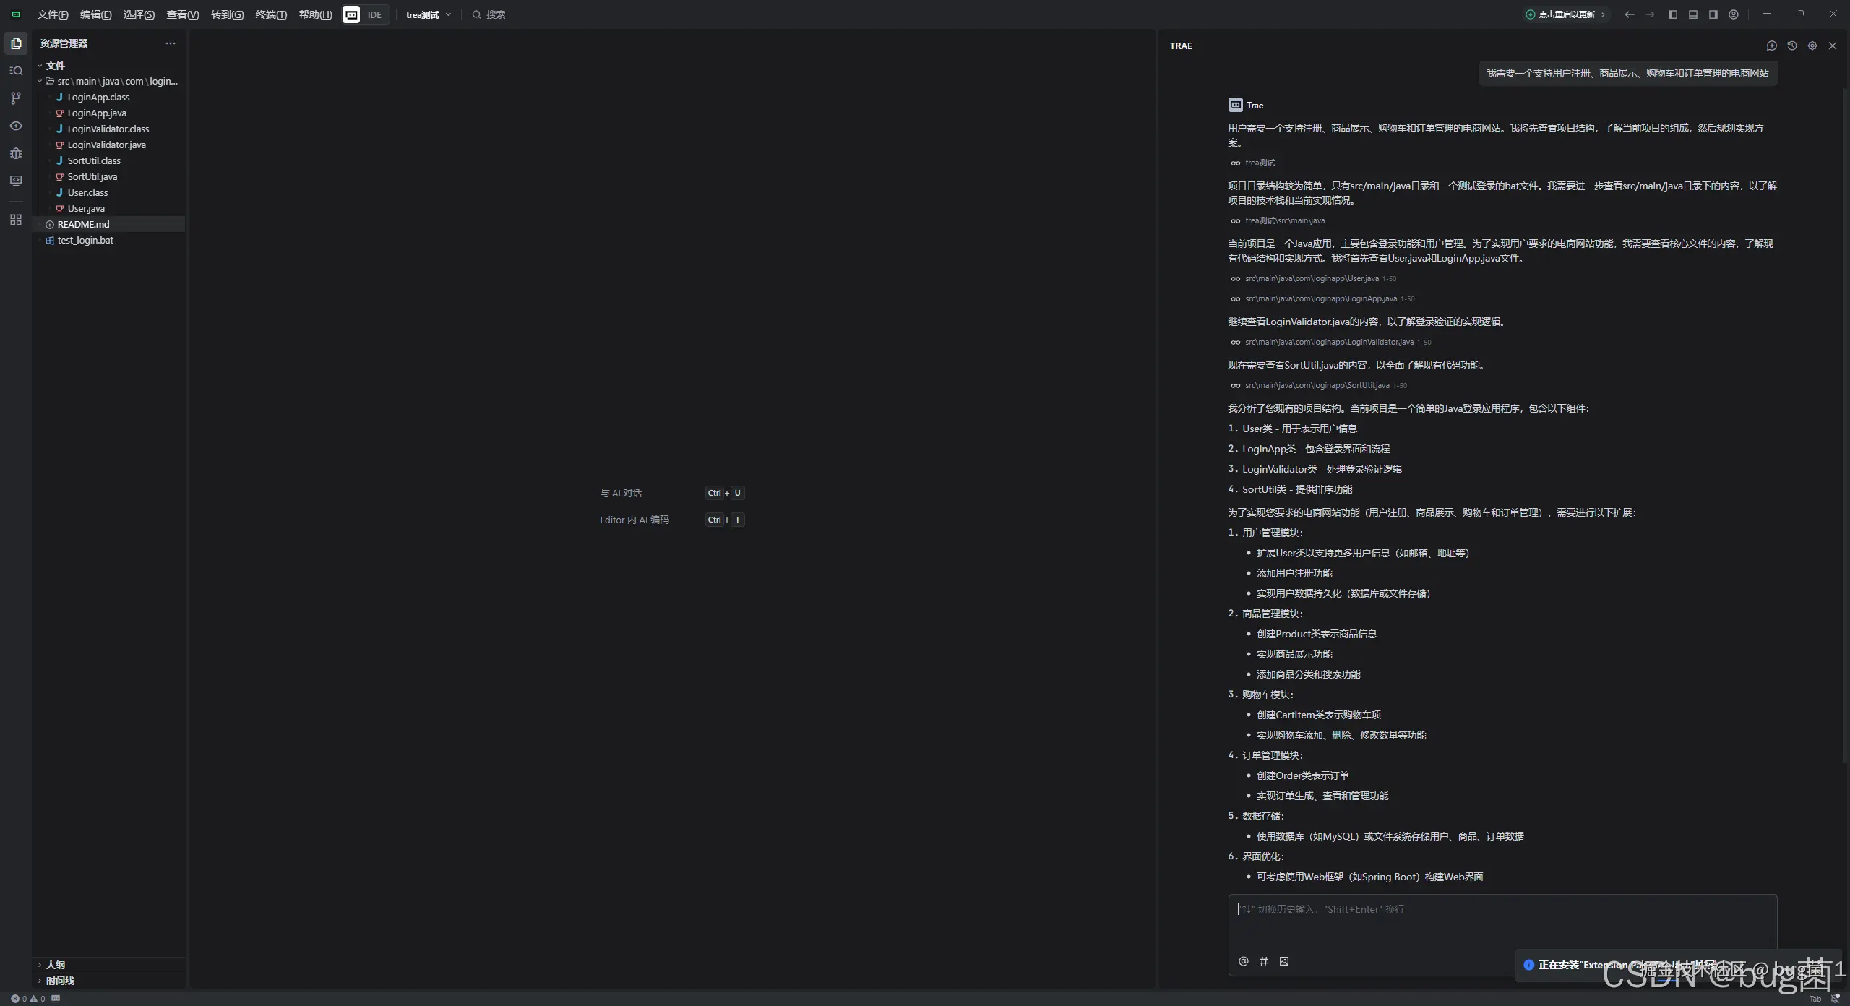Open the extensions icon in activity bar
The image size is (1850, 1006).
(16, 220)
